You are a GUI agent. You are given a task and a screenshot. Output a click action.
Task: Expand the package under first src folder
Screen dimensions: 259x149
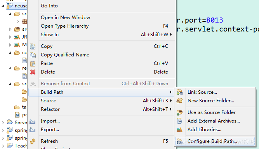(x=18, y=21)
